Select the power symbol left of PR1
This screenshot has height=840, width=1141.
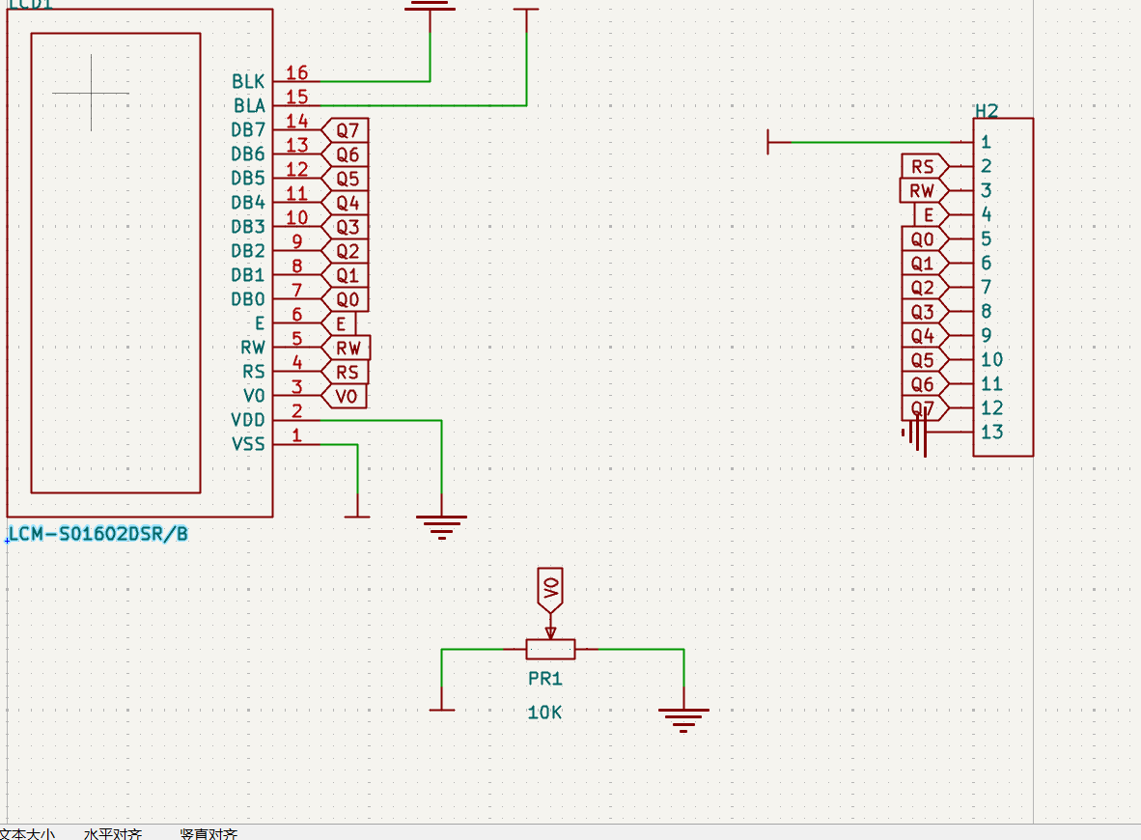pos(442,707)
